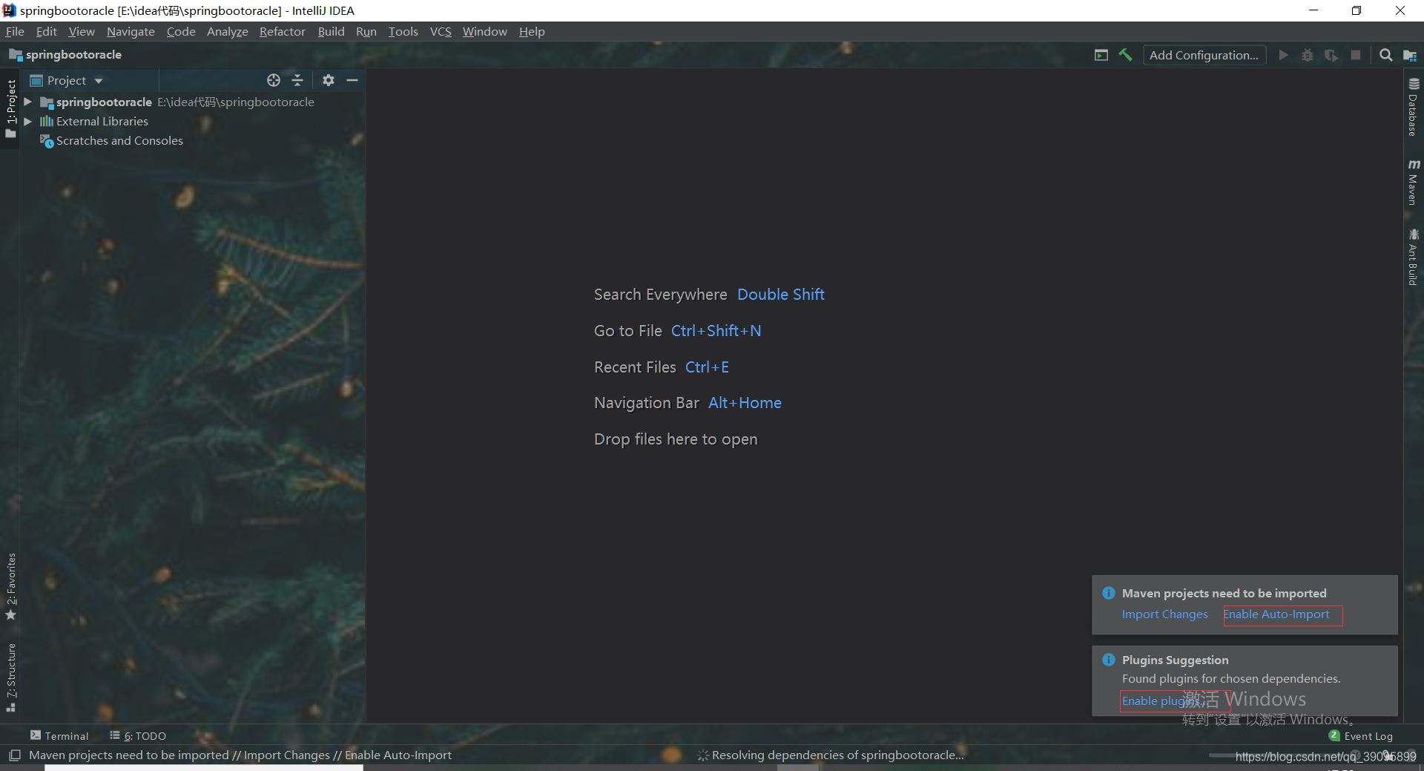Click the Run play icon in toolbar
The width and height of the screenshot is (1424, 771).
click(x=1283, y=55)
